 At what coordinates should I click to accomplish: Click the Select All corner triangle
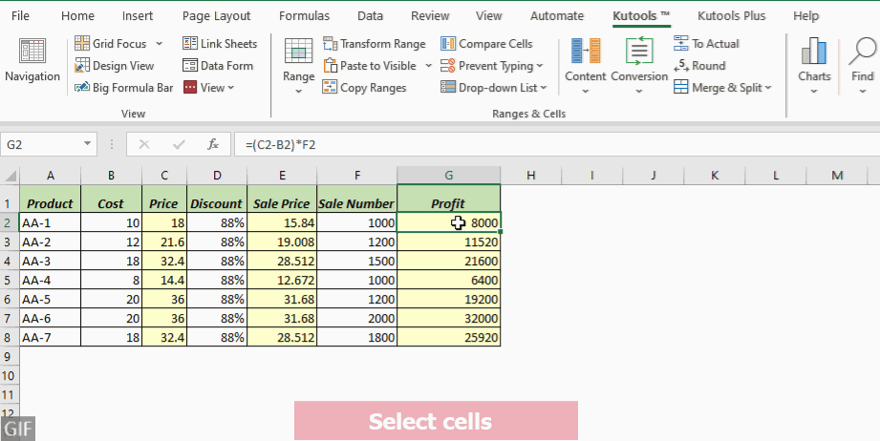tap(11, 176)
